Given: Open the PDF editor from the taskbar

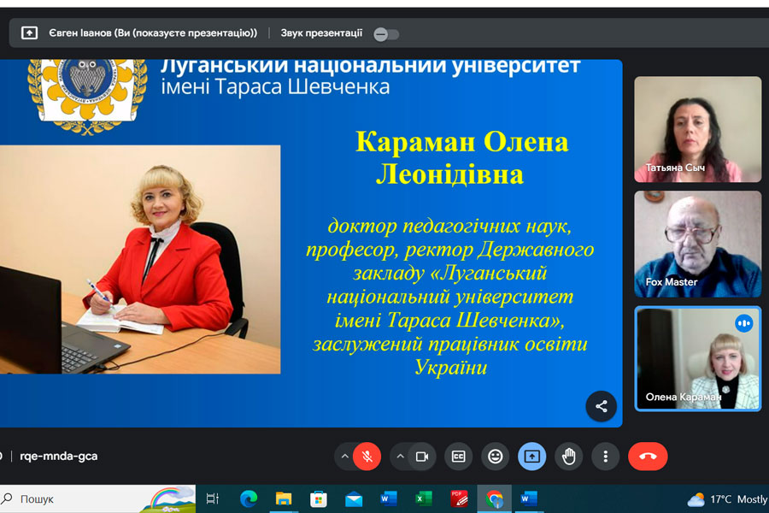Looking at the screenshot, I should (459, 498).
